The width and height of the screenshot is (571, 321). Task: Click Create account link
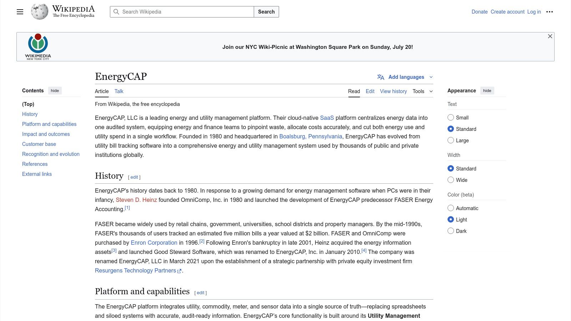[x=507, y=12]
